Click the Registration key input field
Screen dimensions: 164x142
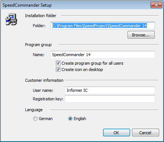(110, 99)
